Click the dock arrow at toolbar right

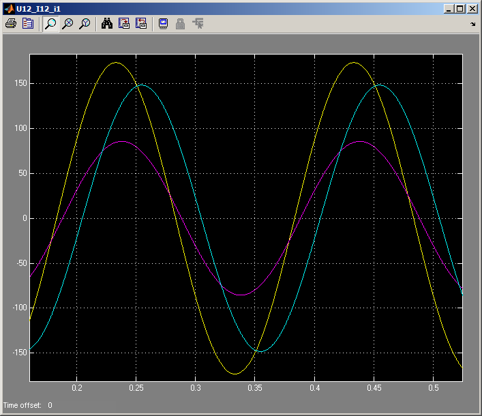tap(472, 24)
